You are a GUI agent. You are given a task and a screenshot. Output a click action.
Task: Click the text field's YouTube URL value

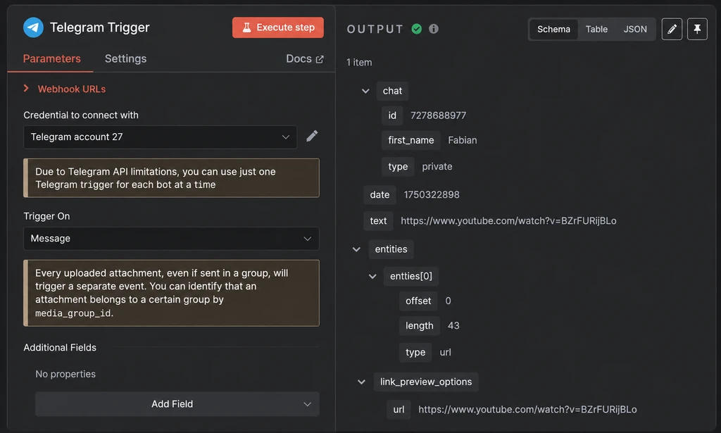coord(508,221)
